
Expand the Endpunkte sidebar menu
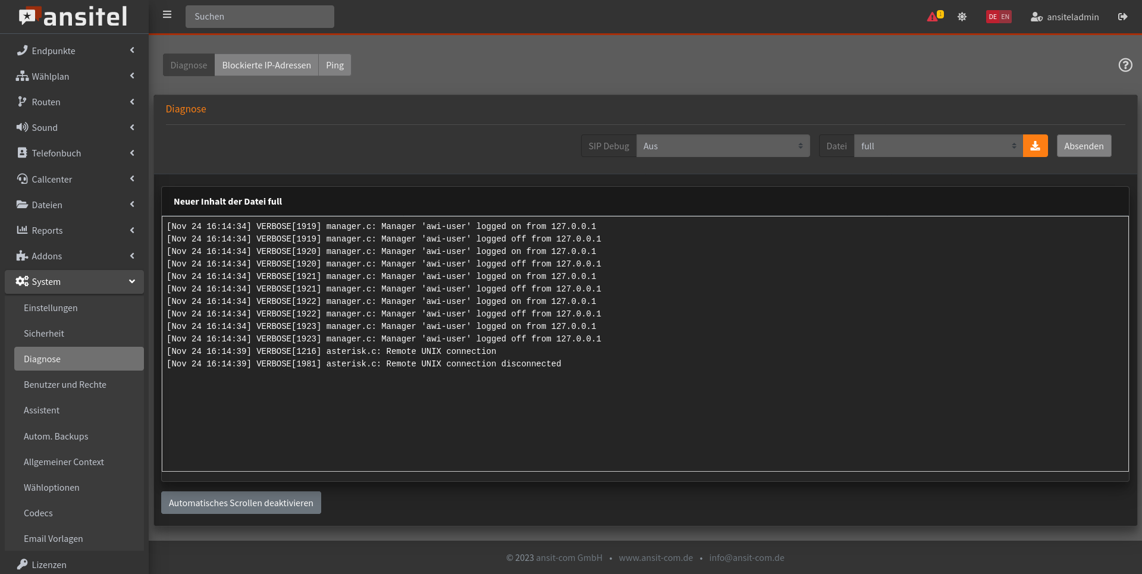pos(74,51)
